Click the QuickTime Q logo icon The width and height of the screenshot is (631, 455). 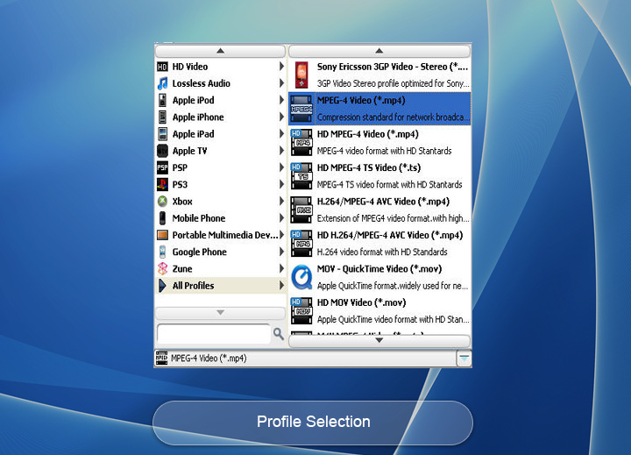[301, 277]
